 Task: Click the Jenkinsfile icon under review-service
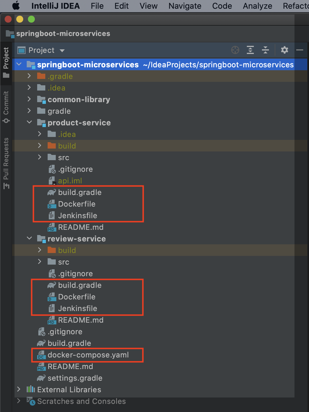(x=51, y=308)
